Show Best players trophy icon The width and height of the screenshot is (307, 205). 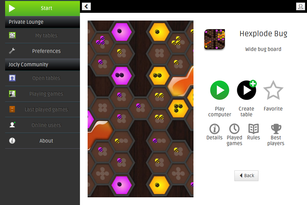point(276,129)
